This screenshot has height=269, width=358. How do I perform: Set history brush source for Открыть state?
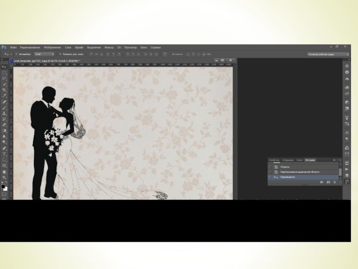click(x=270, y=167)
